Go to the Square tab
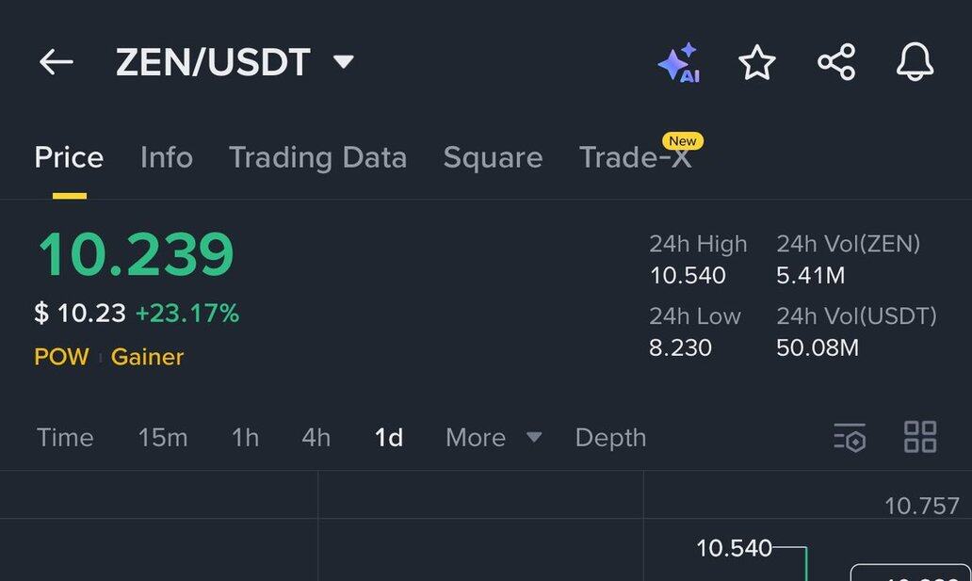Viewport: 972px width, 581px height. point(493,157)
